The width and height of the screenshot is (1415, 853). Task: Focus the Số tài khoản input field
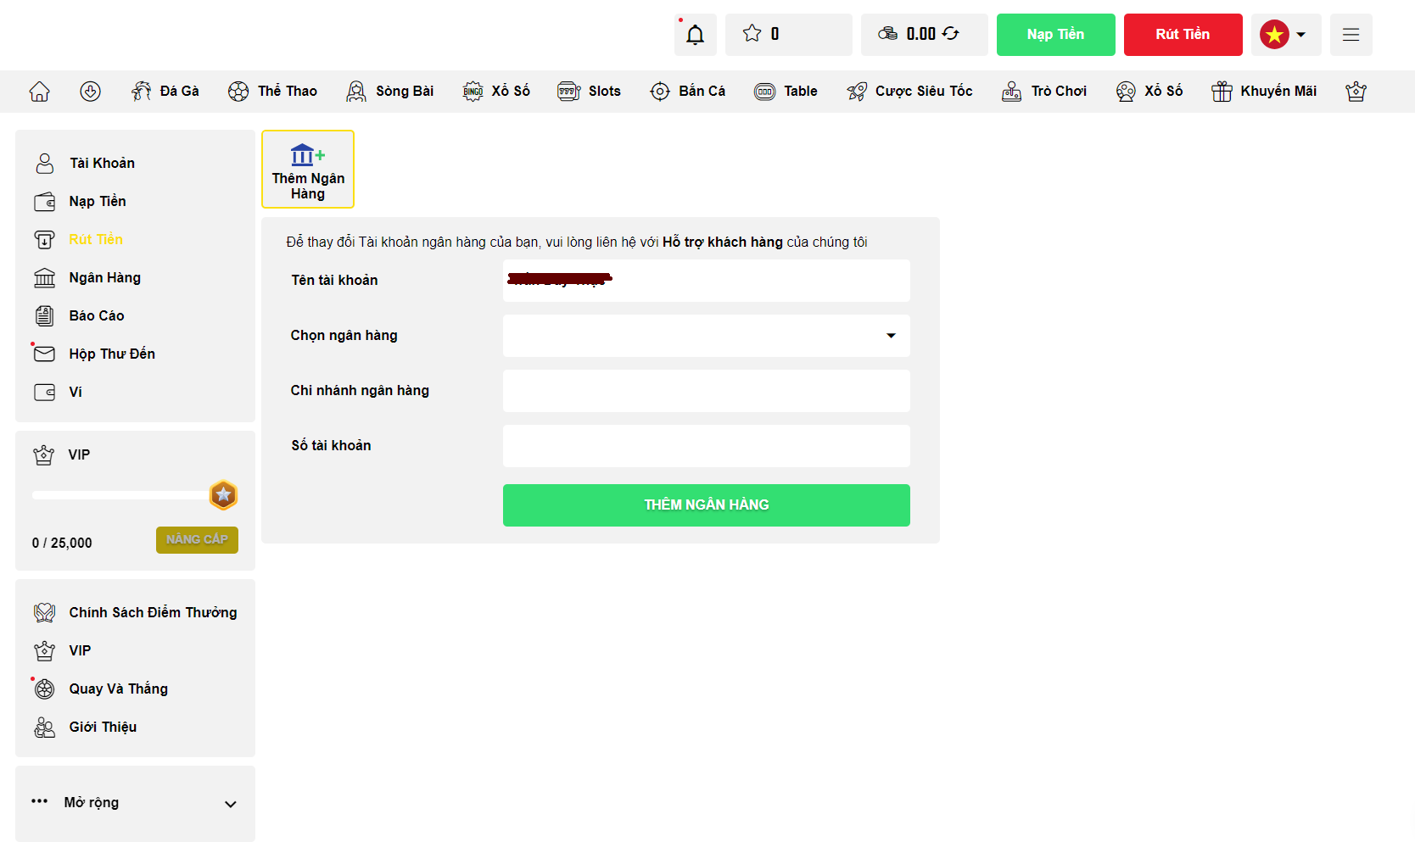(706, 446)
